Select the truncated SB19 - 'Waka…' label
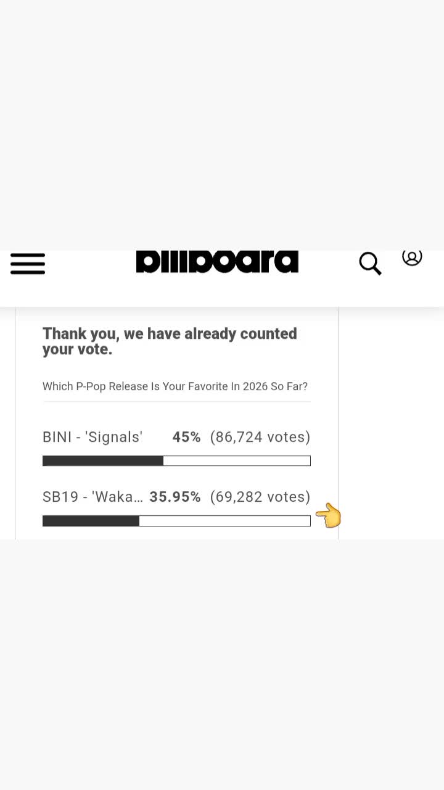 pos(92,497)
